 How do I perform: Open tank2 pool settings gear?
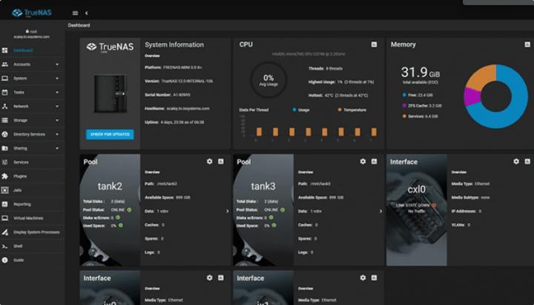pyautogui.click(x=209, y=161)
